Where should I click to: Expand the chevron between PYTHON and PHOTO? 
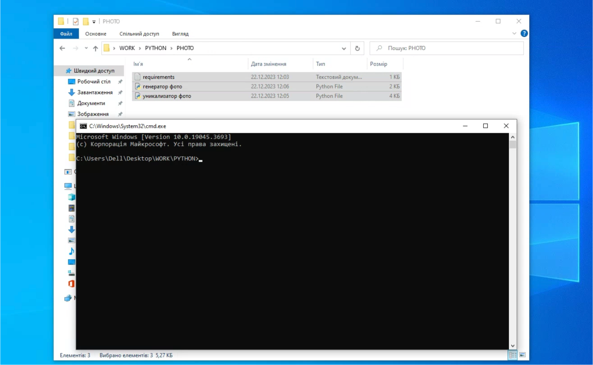[172, 48]
